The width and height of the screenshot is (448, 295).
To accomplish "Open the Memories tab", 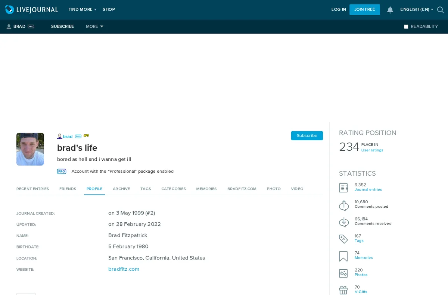I will click(x=206, y=189).
